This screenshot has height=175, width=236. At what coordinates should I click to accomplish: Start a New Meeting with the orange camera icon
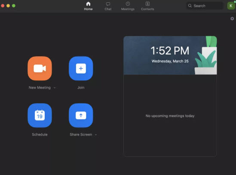pos(40,68)
